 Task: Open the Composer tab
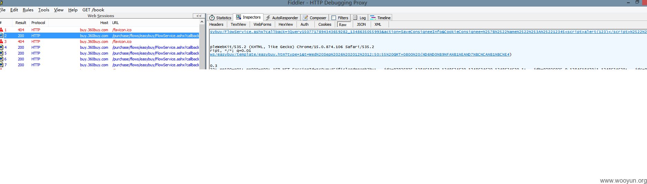point(315,18)
